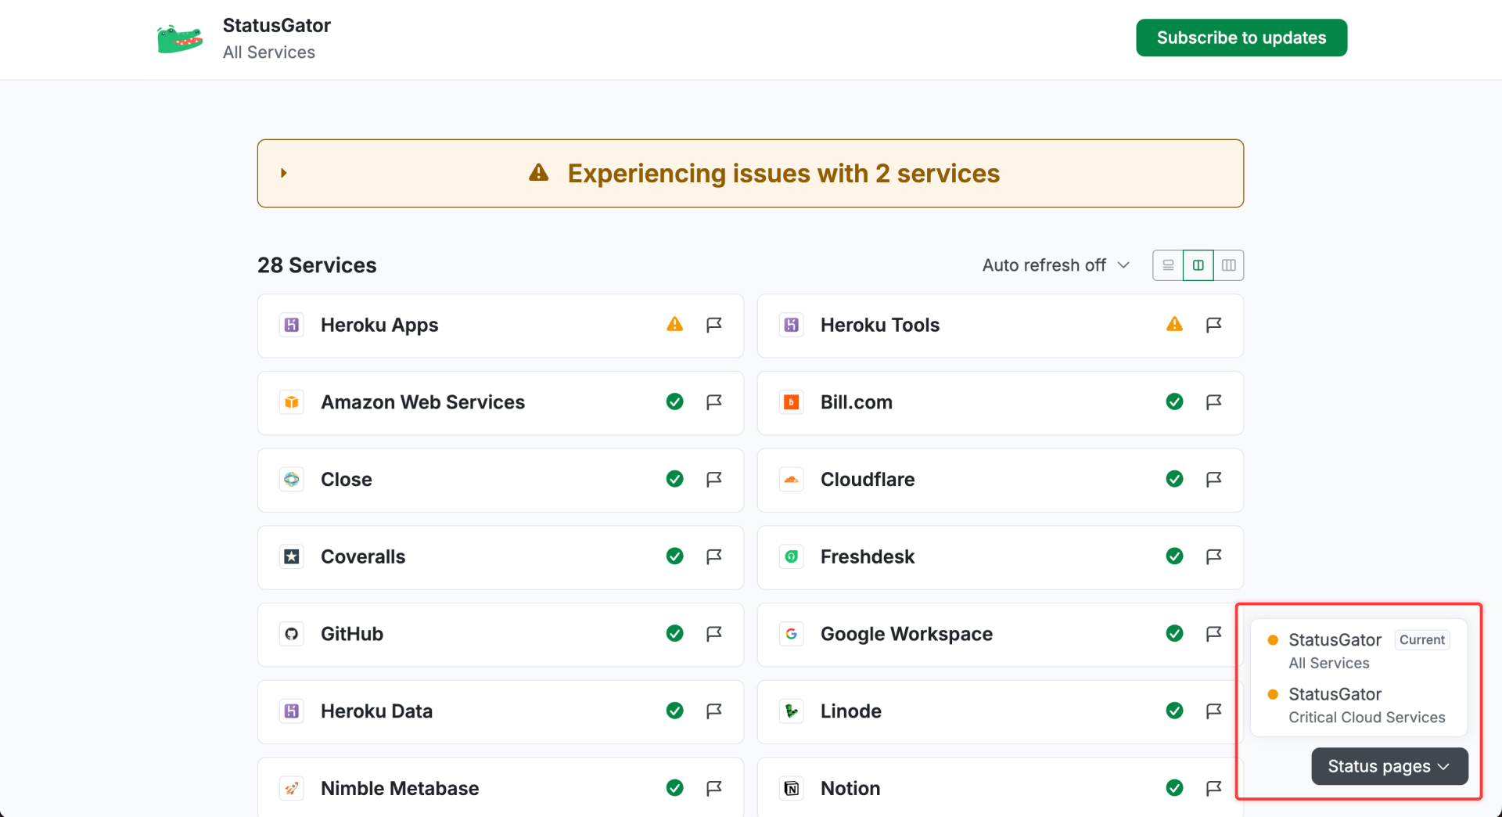Click the Google Workspace logo icon
The width and height of the screenshot is (1502, 817).
pyautogui.click(x=792, y=634)
